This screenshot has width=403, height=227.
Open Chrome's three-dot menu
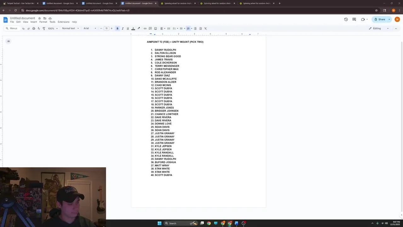tap(400, 10)
